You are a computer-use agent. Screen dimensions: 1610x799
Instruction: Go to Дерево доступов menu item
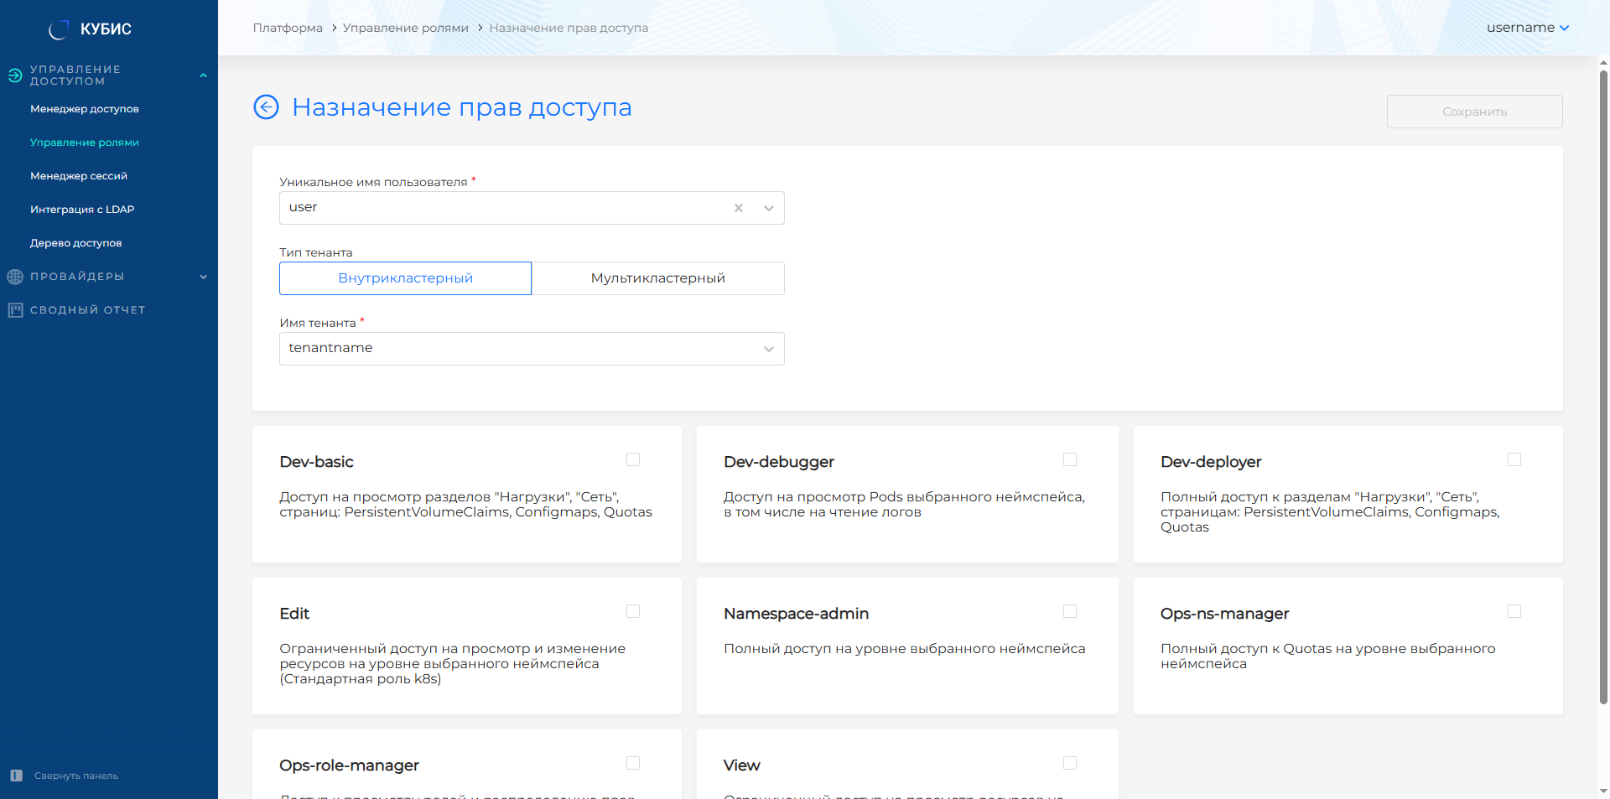point(75,243)
